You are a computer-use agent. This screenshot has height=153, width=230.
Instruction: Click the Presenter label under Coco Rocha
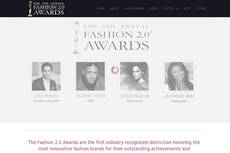135,101
